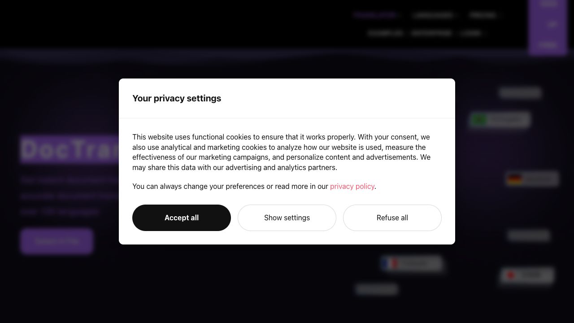This screenshot has height=323, width=574.
Task: Click the flagless tag below the French flag chip
Action: click(377, 289)
